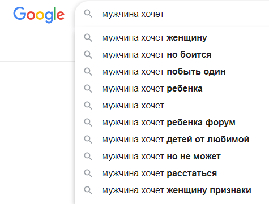Choose suggestion 'мужчина хочет побыть один'

point(172,72)
